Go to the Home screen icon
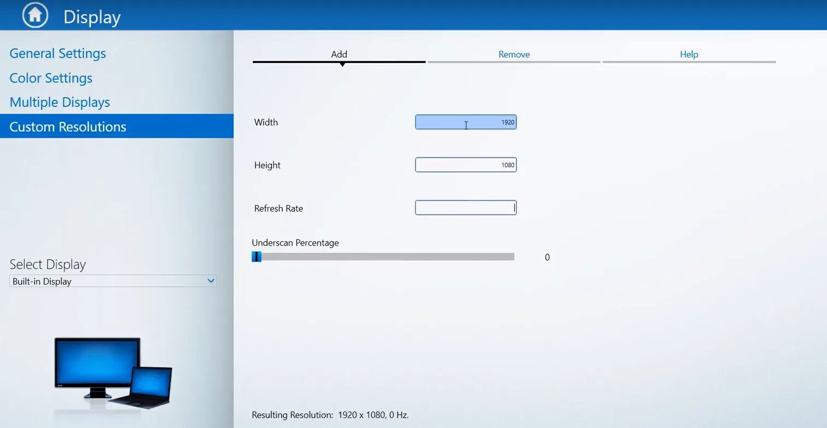The height and width of the screenshot is (428, 827). coord(35,15)
